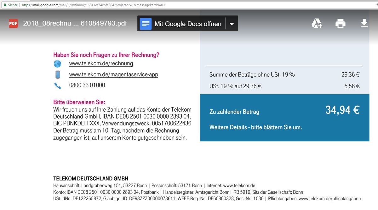Click the Google Docs blue document icon
The image size is (378, 210).
point(146,24)
